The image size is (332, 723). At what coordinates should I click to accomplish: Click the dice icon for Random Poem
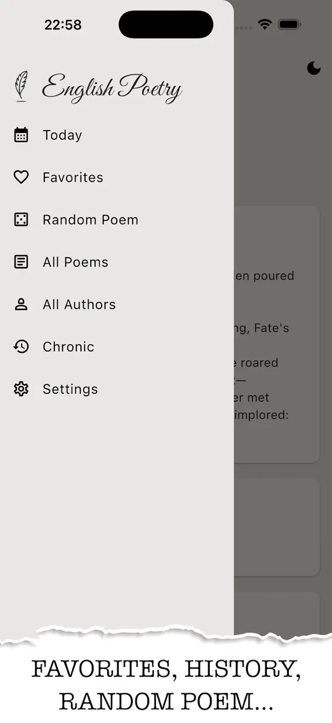[21, 219]
